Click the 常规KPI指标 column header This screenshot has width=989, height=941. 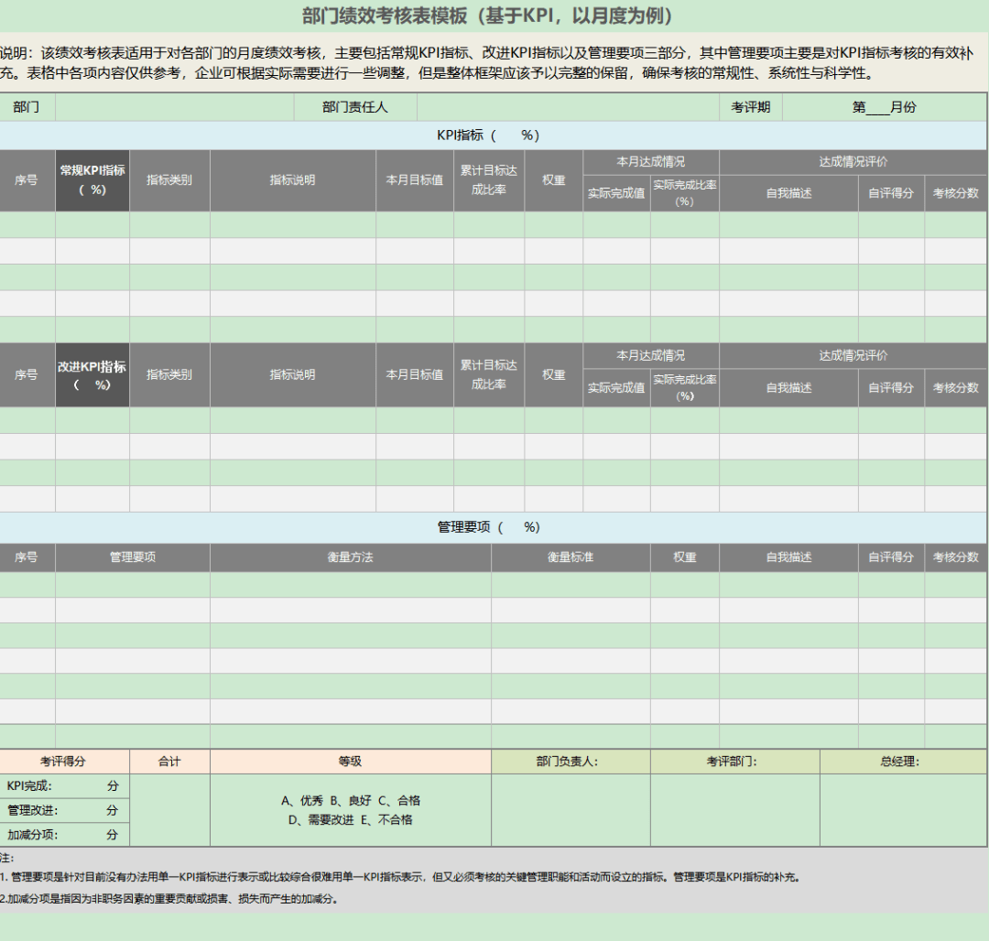pyautogui.click(x=92, y=179)
